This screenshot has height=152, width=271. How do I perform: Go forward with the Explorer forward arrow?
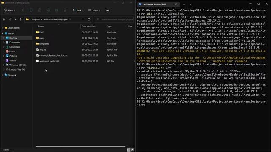click(10, 19)
